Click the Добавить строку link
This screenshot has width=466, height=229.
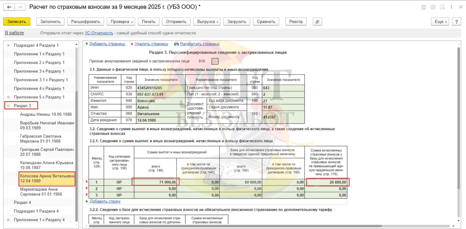105,201
